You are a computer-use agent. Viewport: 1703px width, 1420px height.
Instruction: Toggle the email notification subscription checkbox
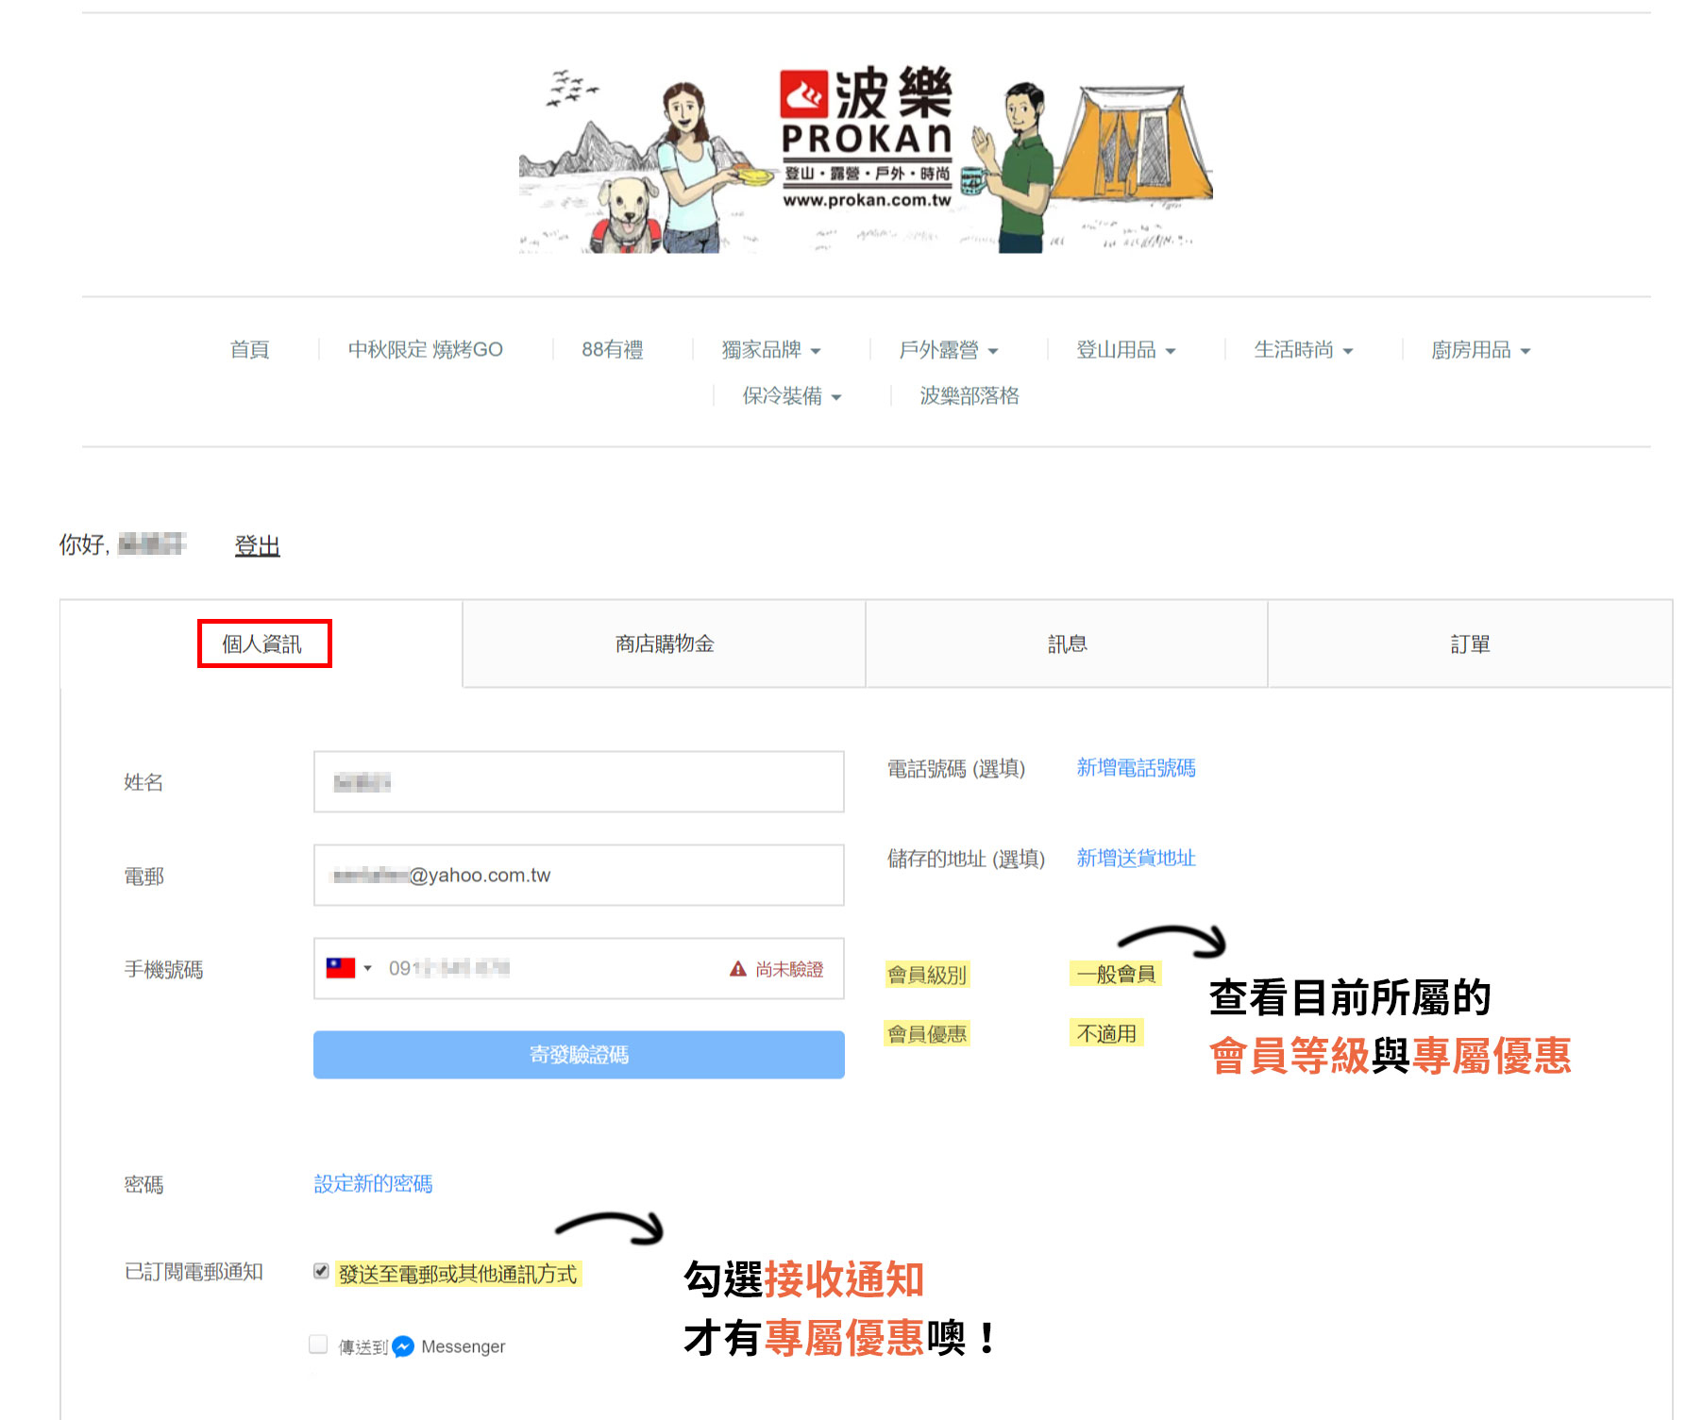point(321,1271)
